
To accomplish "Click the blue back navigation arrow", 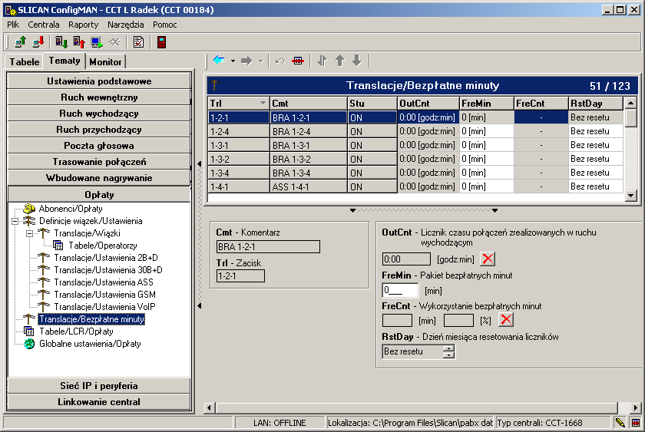I will click(x=219, y=61).
